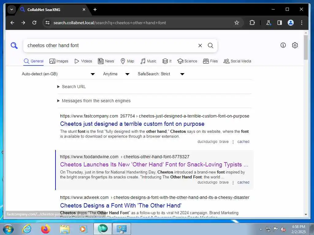Screen dimensions: 314x235
Task: Close the CollabNet SearXNG tab
Action: tap(84, 9)
